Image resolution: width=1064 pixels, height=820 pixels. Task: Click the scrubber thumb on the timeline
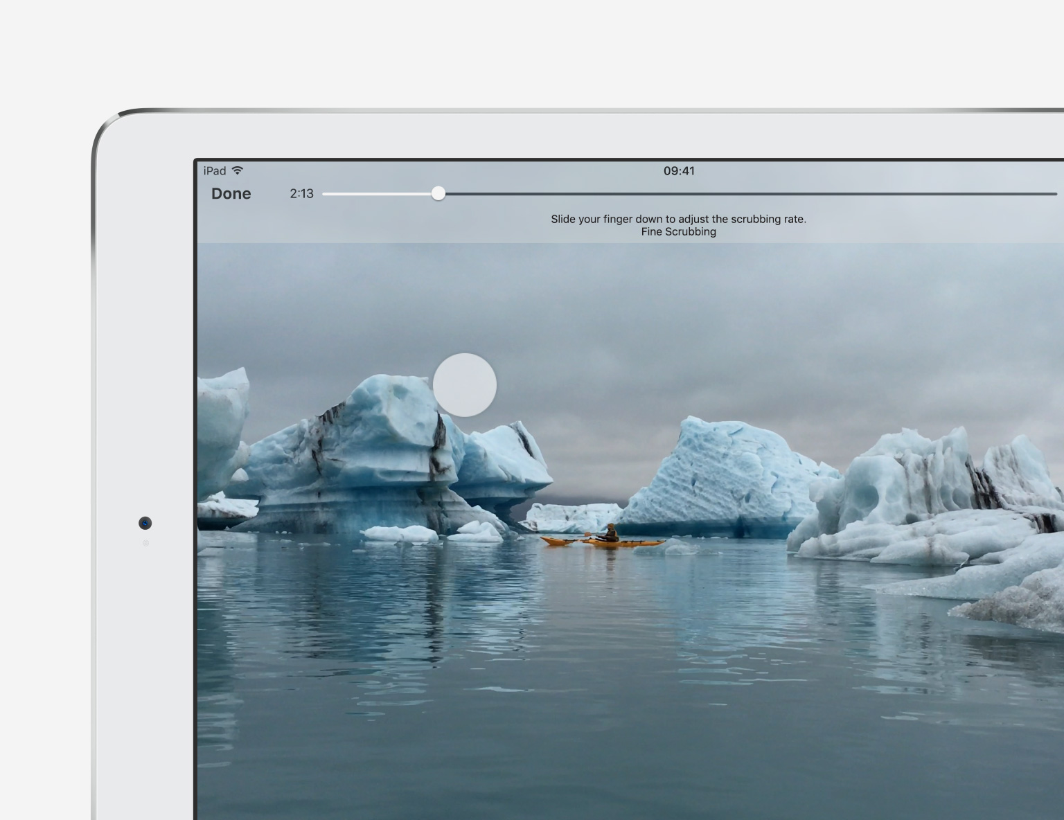tap(438, 194)
